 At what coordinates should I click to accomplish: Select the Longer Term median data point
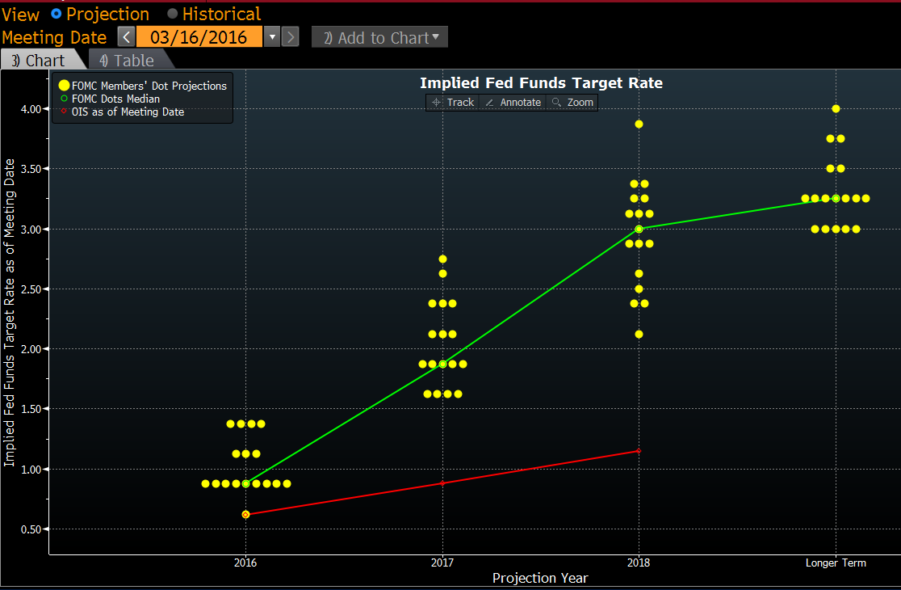836,198
